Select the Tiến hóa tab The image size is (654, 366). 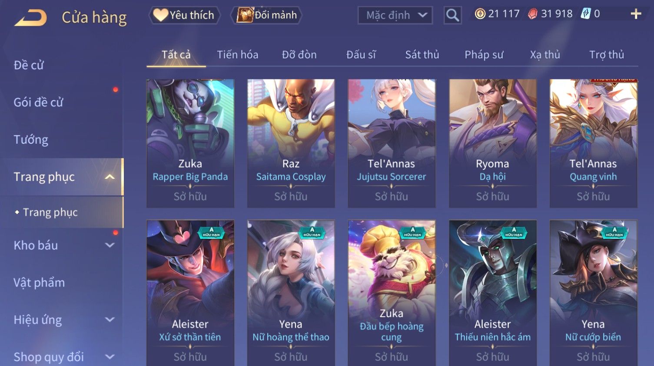point(237,55)
